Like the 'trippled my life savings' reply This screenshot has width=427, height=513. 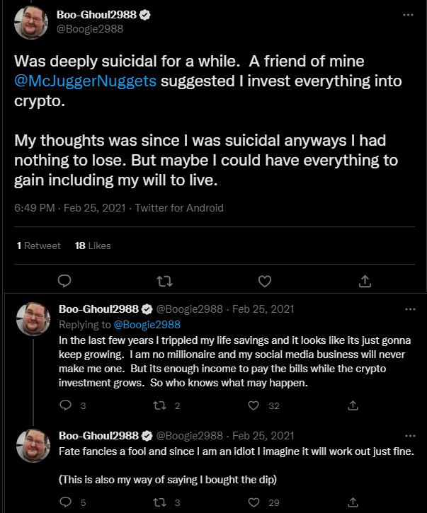coord(254,405)
